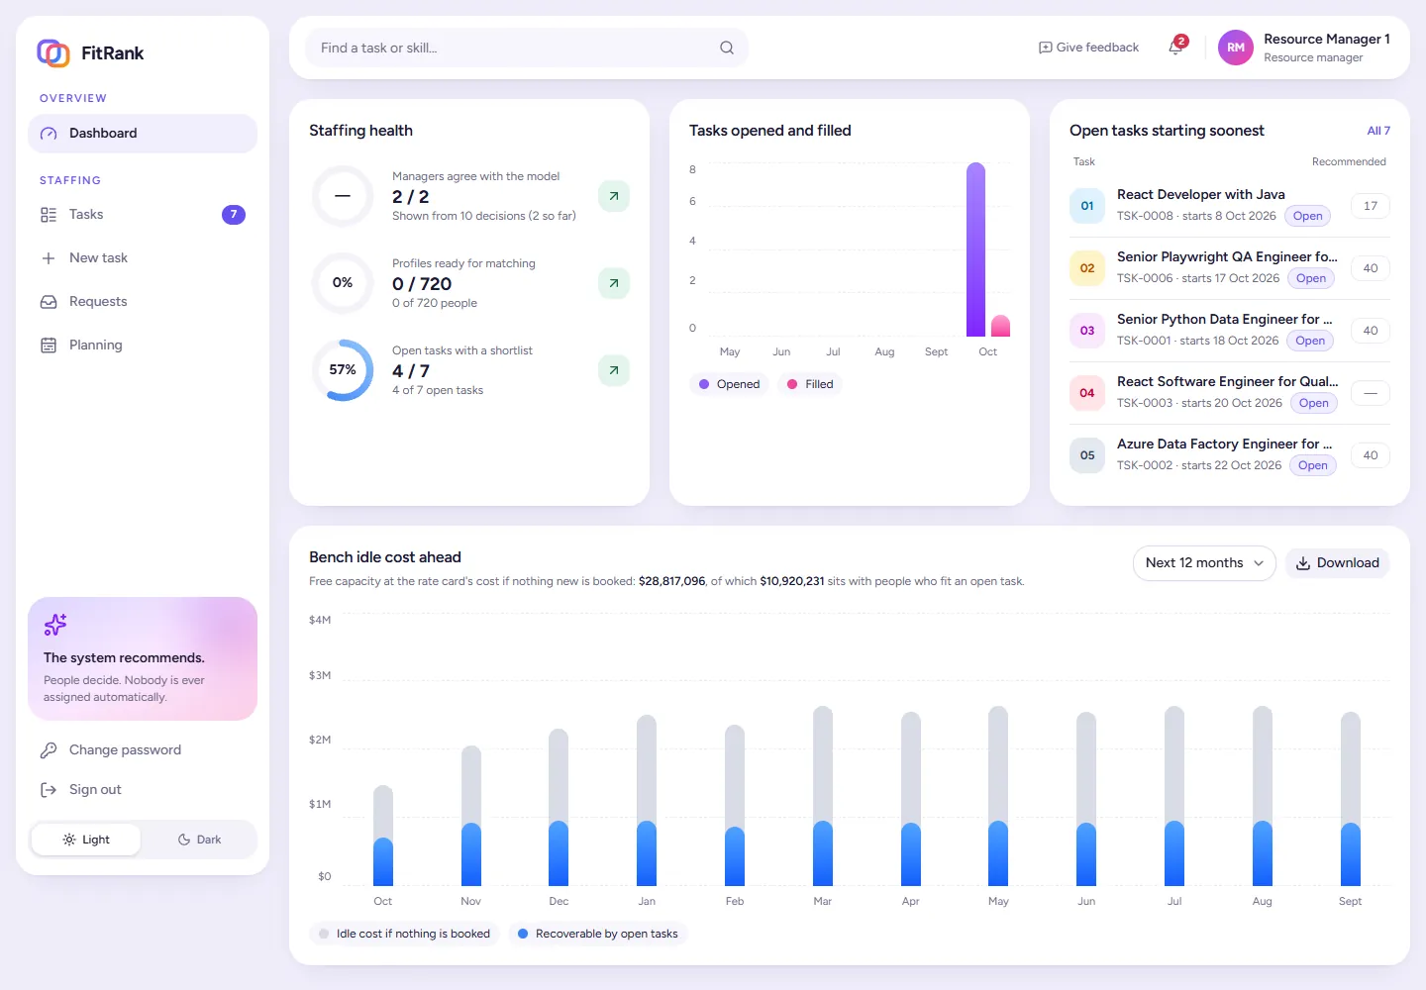Click the 03 rank badge

(1087, 331)
